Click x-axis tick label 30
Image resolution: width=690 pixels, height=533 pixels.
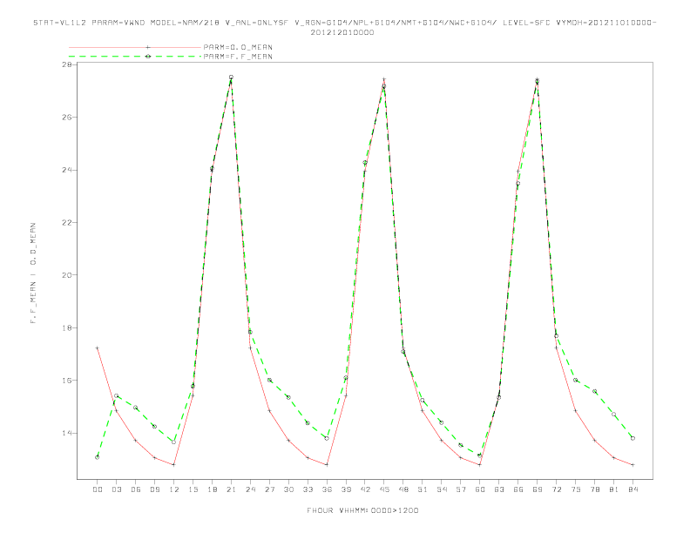(x=288, y=489)
